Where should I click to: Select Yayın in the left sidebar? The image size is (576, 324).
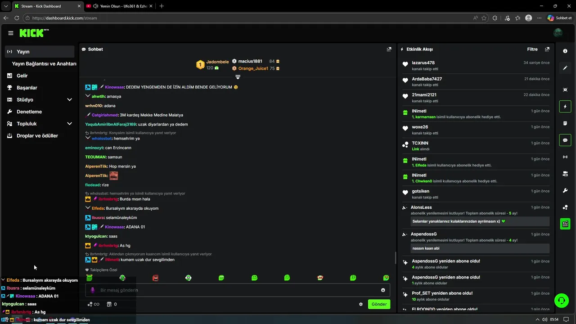[40, 51]
